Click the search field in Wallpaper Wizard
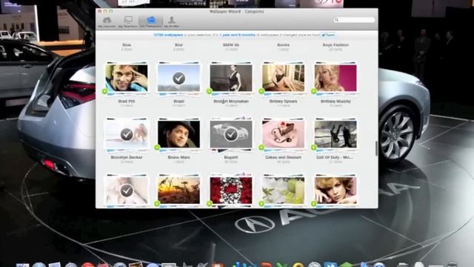This screenshot has height=267, width=474. [x=354, y=20]
